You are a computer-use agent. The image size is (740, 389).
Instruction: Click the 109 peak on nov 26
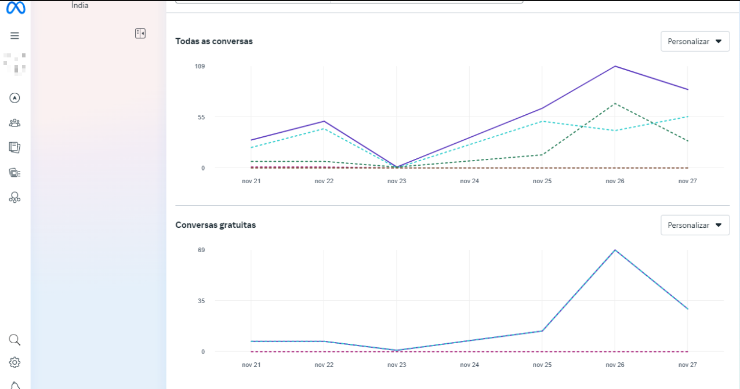point(615,66)
